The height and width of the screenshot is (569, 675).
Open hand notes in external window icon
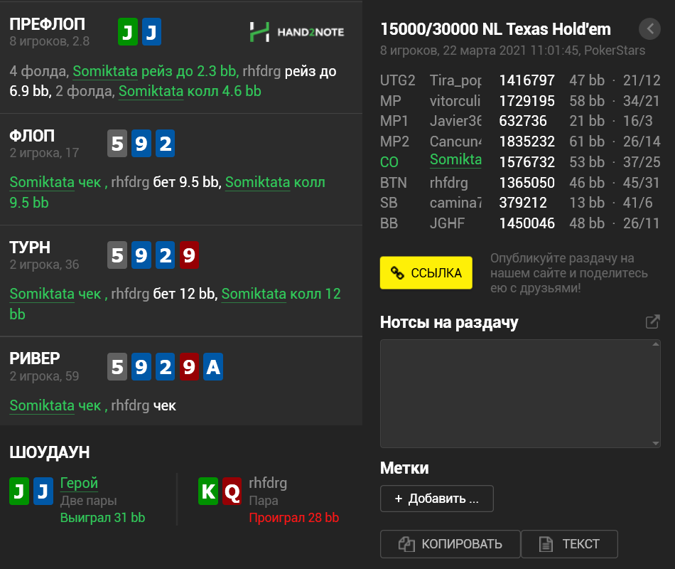652,321
